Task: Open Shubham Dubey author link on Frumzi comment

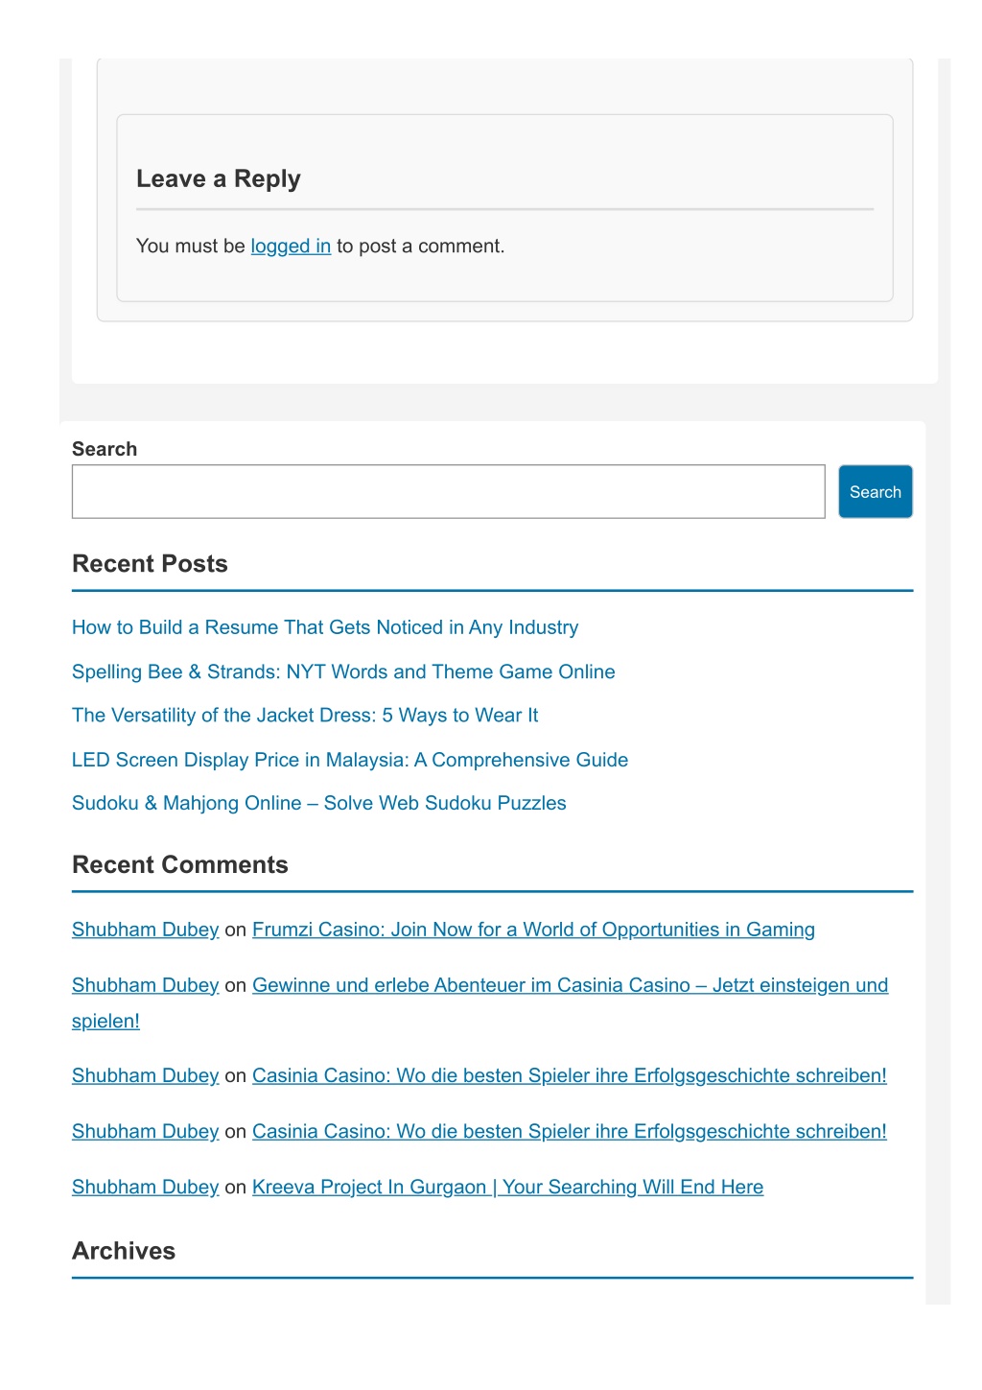Action: (146, 930)
